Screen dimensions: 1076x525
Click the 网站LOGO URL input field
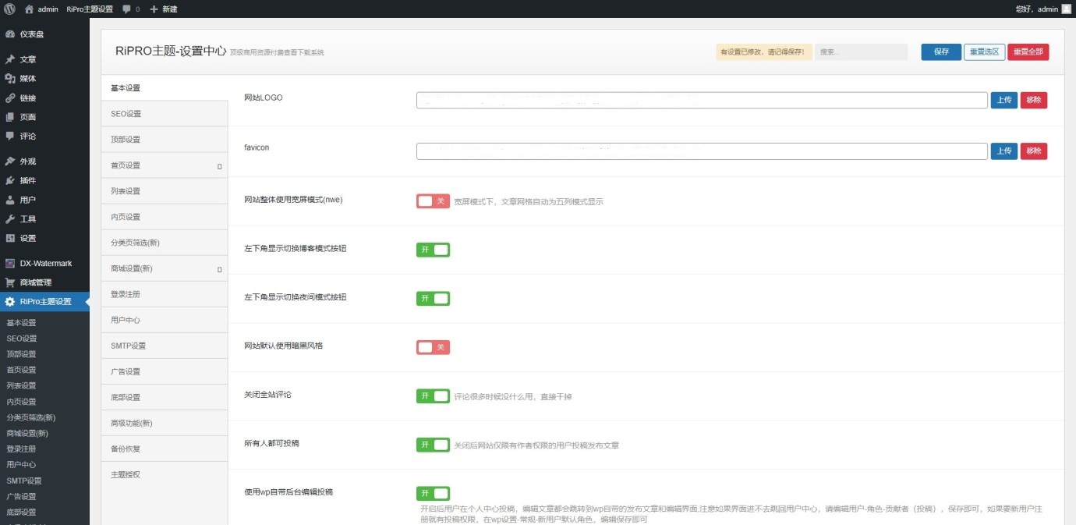(702, 100)
